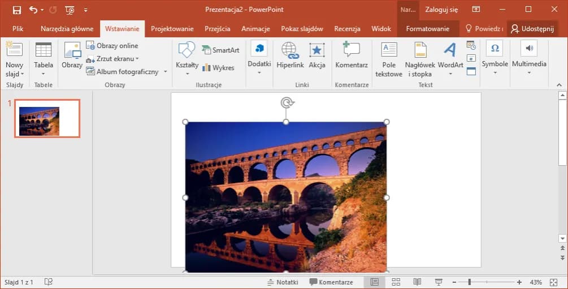Image resolution: width=568 pixels, height=289 pixels.
Task: Click Zaloguj się to sign in
Action: [441, 10]
